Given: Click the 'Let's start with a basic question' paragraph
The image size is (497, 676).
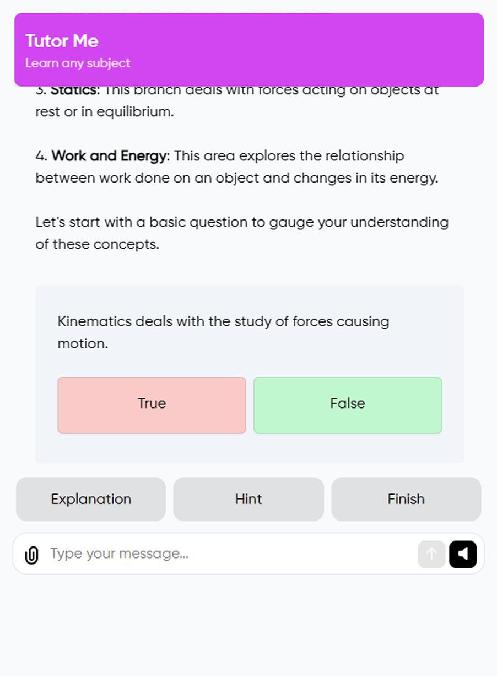Looking at the screenshot, I should [x=242, y=222].
